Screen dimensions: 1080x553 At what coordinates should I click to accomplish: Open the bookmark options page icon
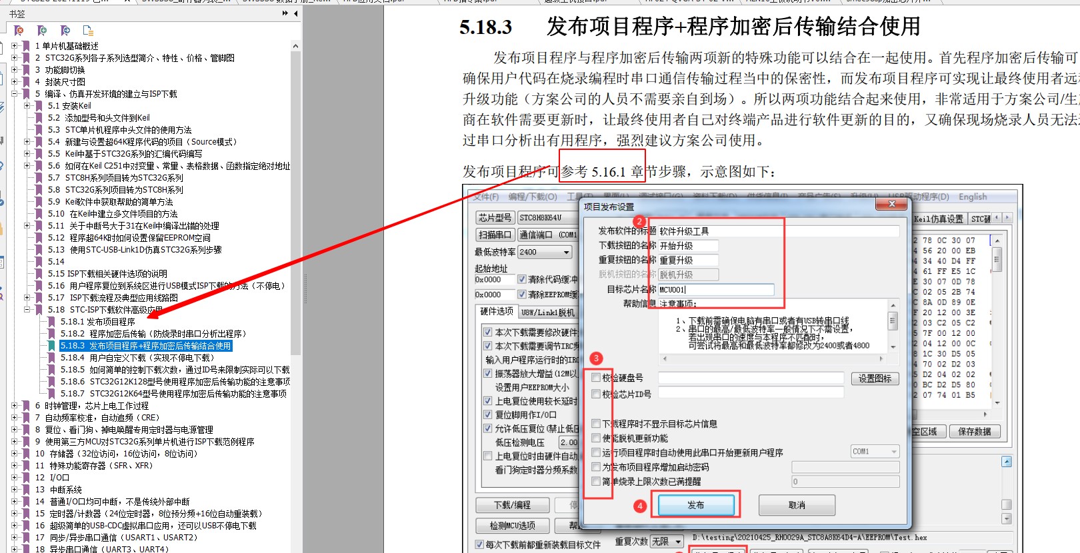[87, 31]
